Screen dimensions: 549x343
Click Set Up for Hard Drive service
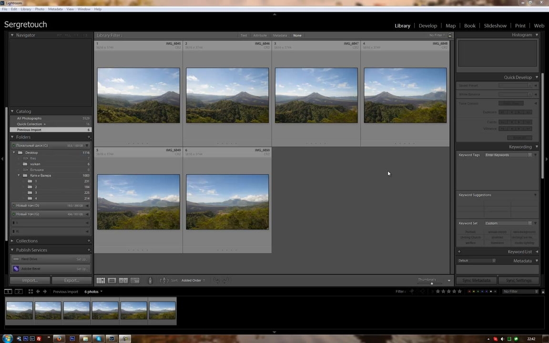(x=81, y=259)
